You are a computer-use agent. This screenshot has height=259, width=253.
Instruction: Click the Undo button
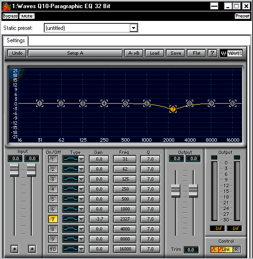tap(17, 53)
